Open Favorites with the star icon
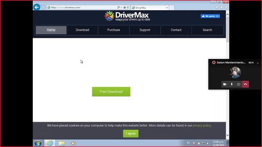 click(x=221, y=7)
